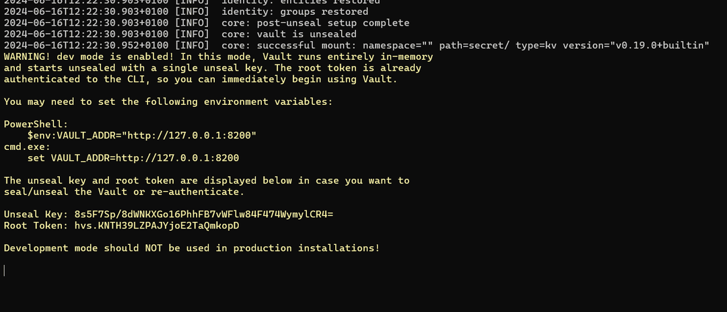727x312 pixels.
Task: Click the Root Token value starting with hvs
Action: click(x=156, y=226)
